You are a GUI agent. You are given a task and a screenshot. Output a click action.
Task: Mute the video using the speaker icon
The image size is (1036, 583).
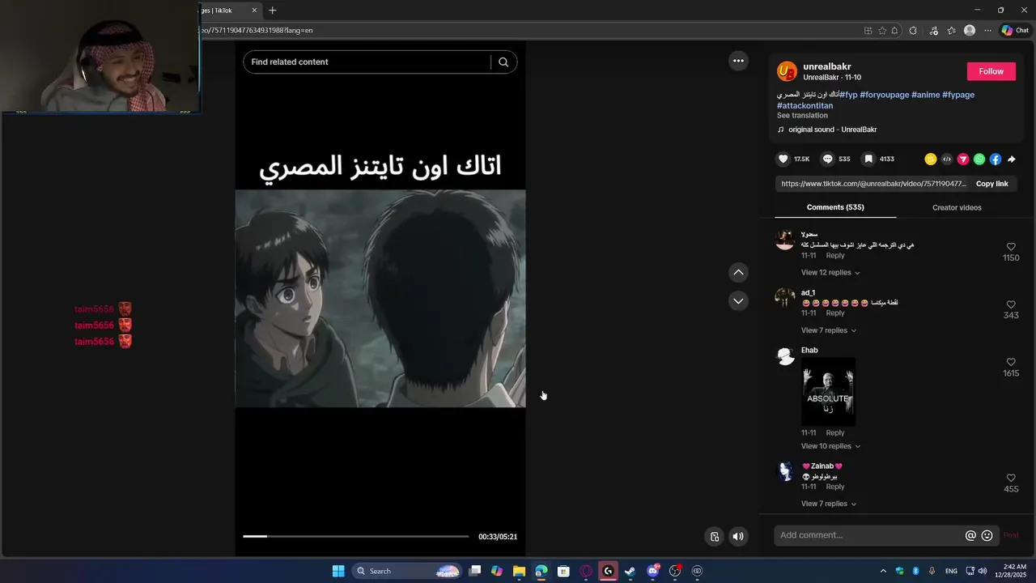point(738,536)
